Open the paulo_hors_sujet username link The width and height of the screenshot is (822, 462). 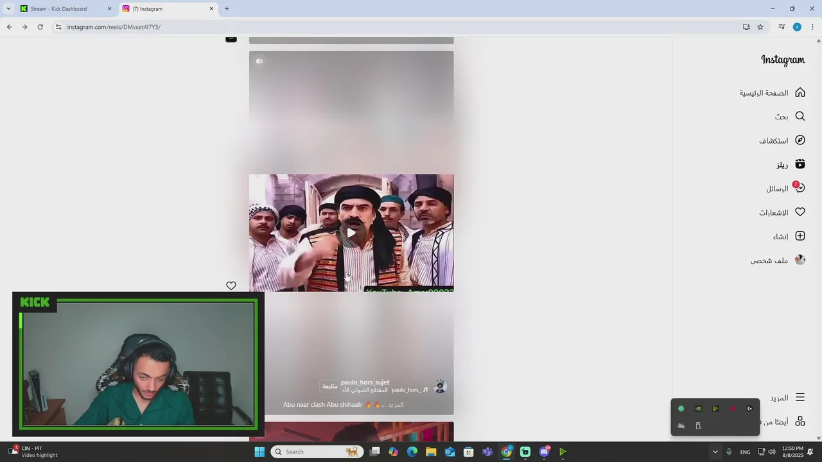(x=365, y=382)
